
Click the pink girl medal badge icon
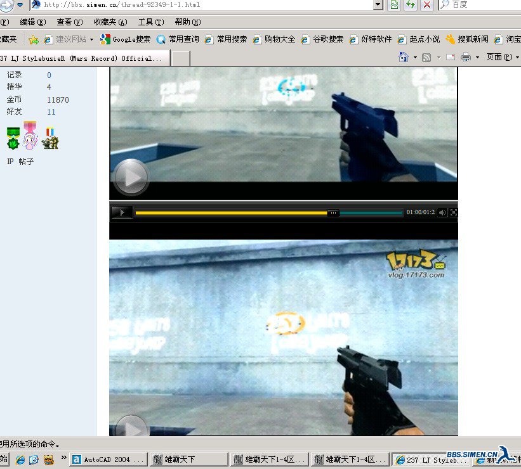(x=30, y=135)
